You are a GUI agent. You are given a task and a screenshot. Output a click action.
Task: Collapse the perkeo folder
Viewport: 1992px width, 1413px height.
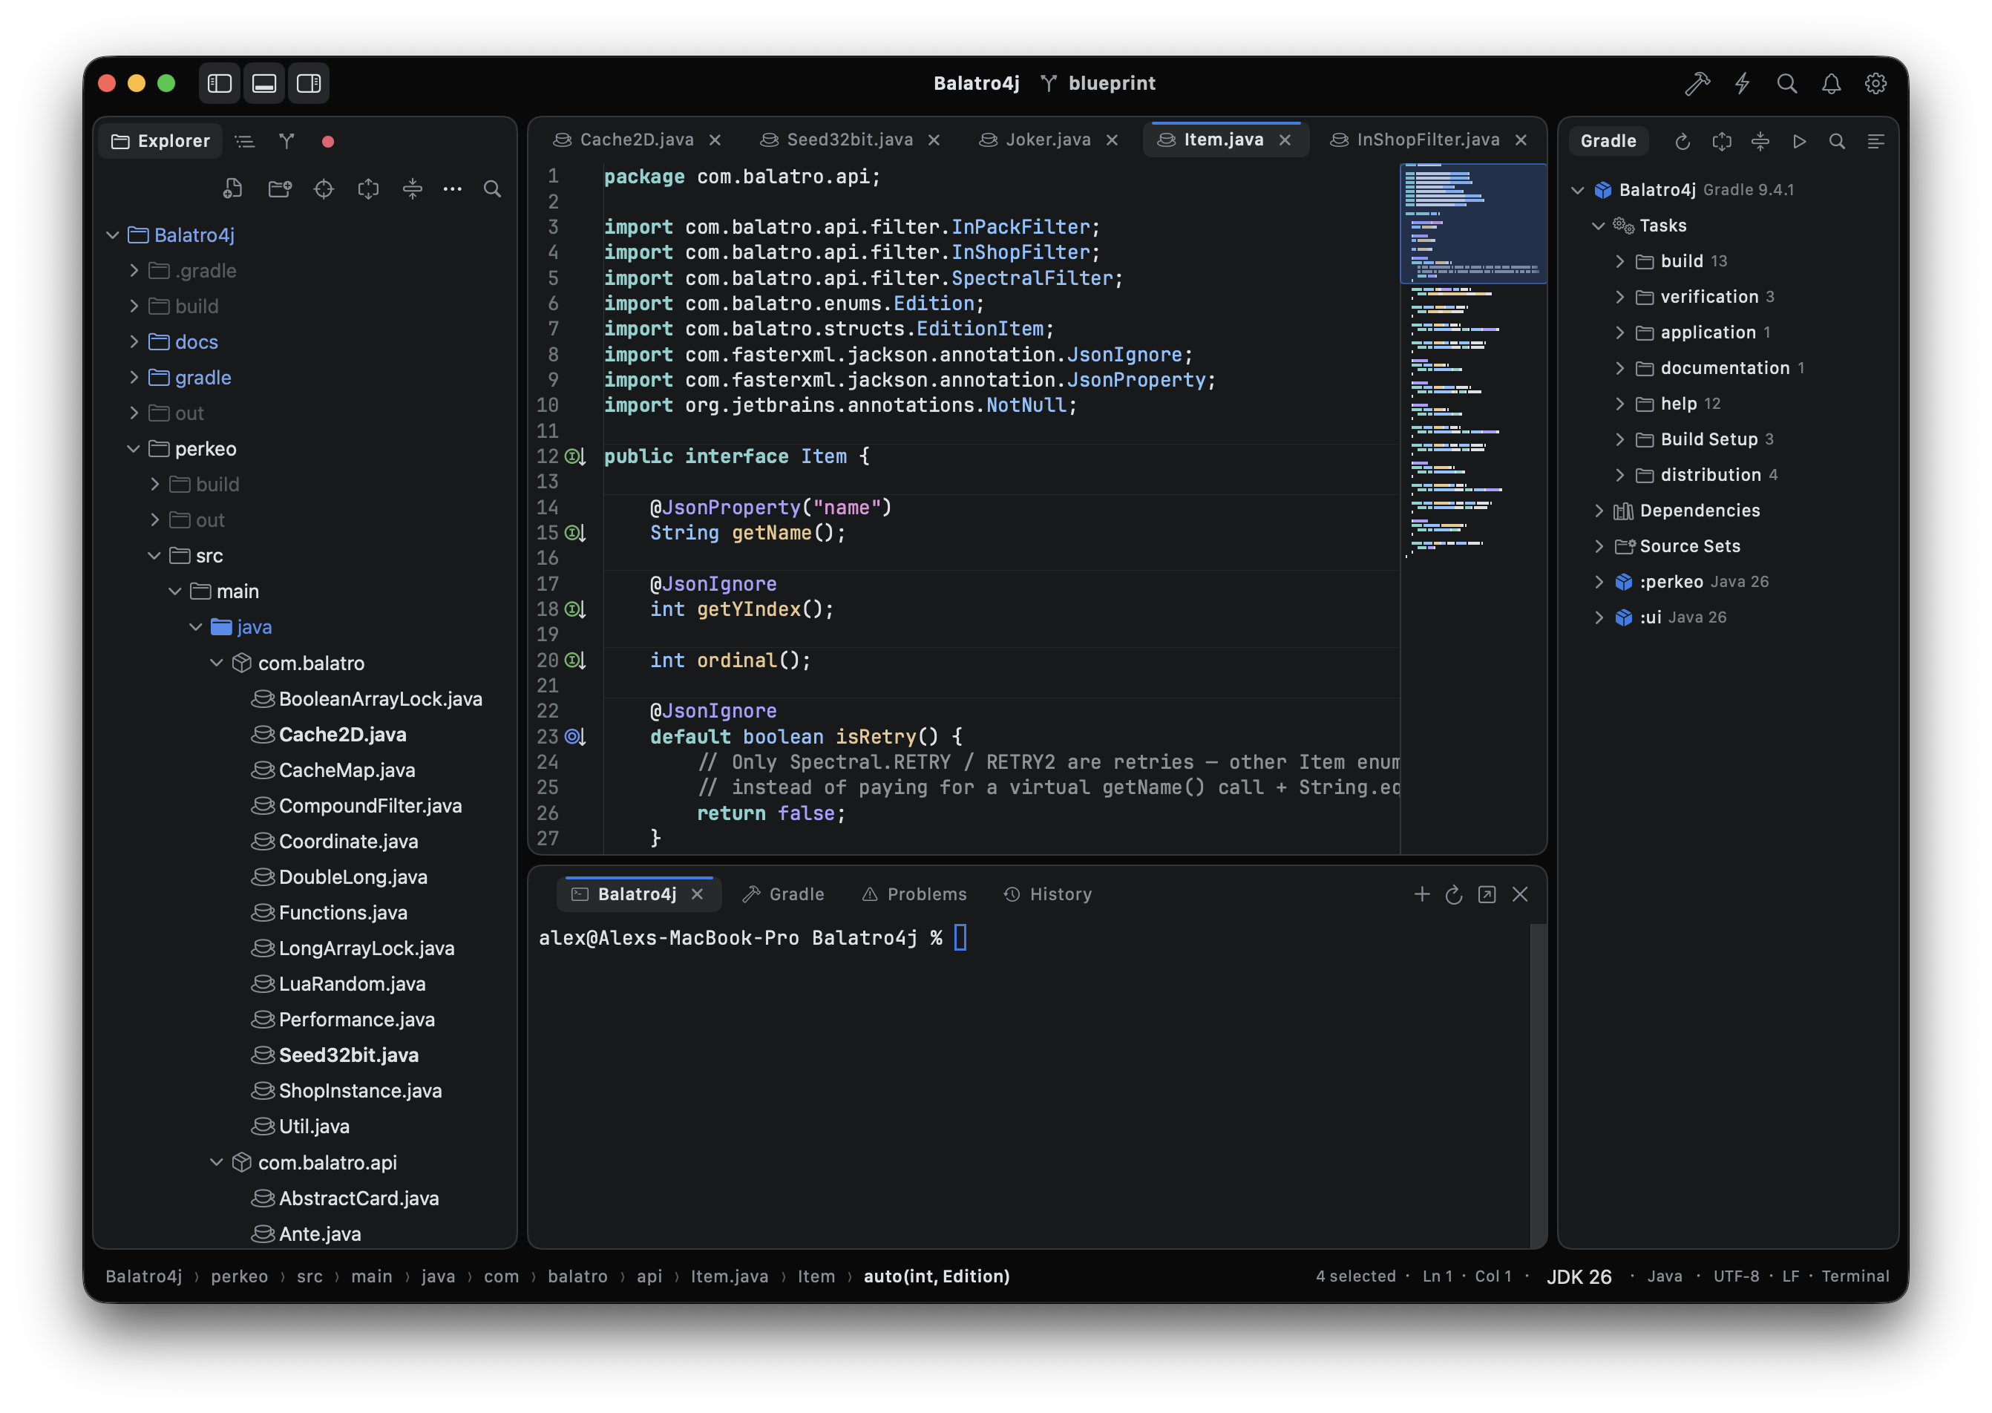(133, 449)
